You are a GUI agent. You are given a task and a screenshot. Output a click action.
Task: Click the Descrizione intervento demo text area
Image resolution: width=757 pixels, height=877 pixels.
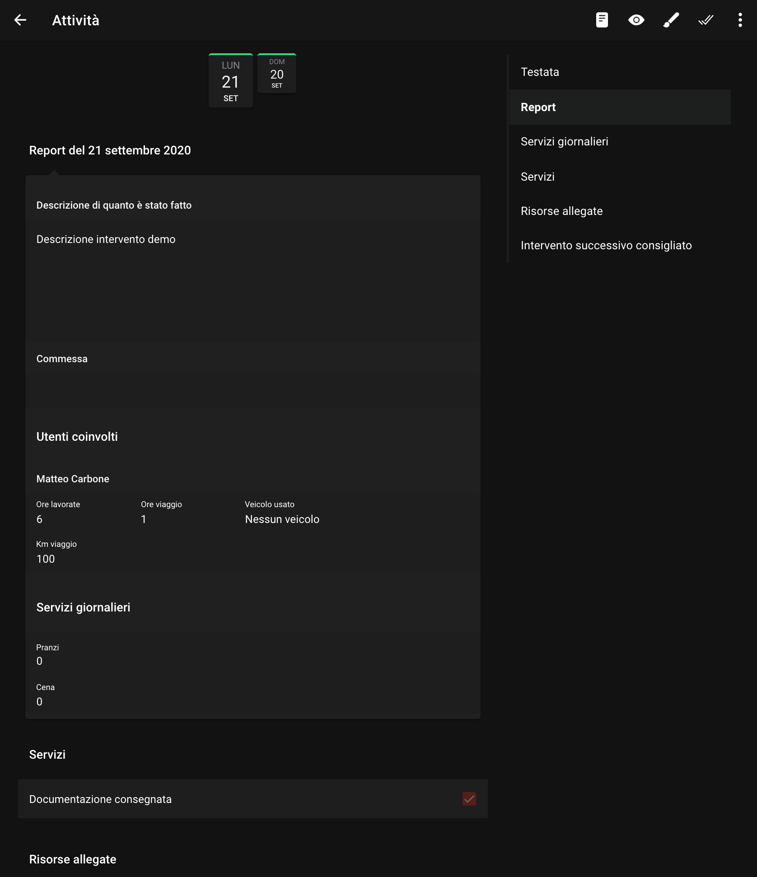pyautogui.click(x=252, y=280)
